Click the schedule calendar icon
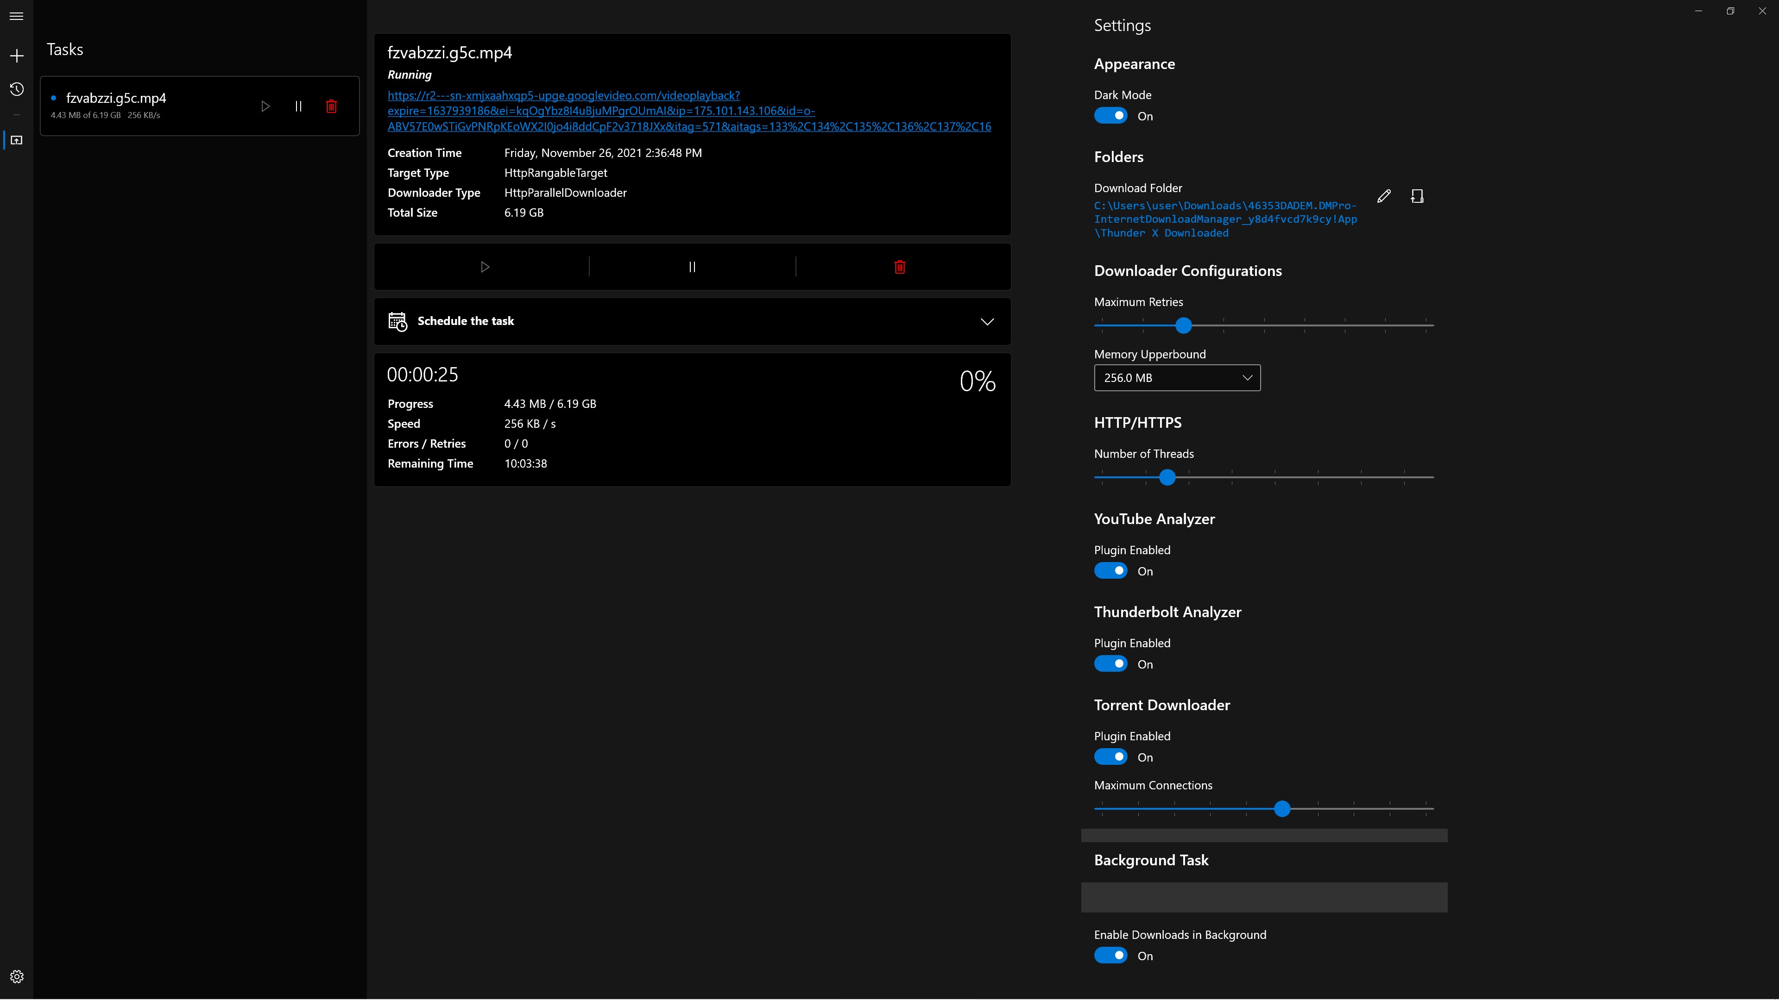The height and width of the screenshot is (1000, 1779). (x=398, y=322)
